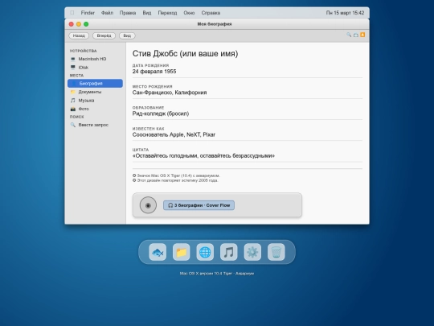Click the Apple logo in the menu bar
This screenshot has width=434, height=326.
(72, 13)
